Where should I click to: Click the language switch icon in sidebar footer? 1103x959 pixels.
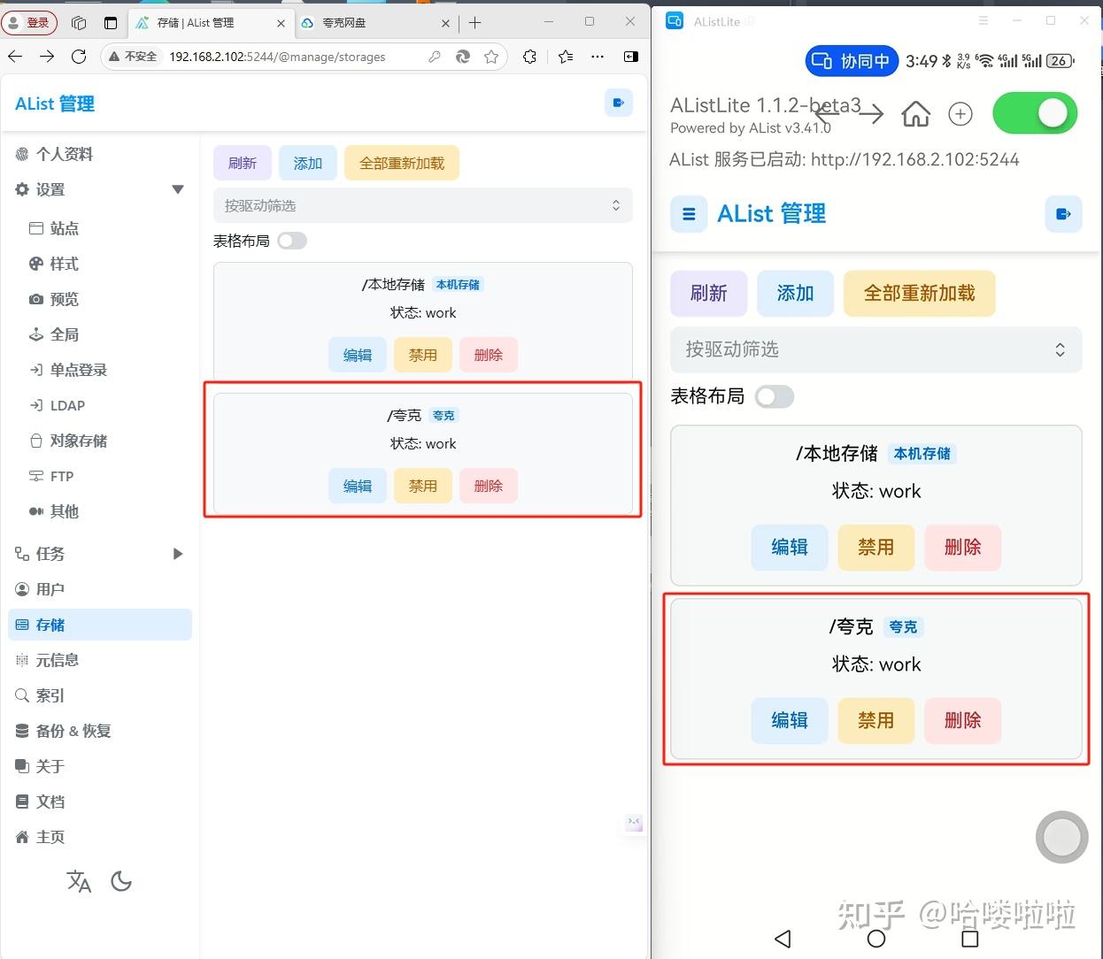point(78,881)
